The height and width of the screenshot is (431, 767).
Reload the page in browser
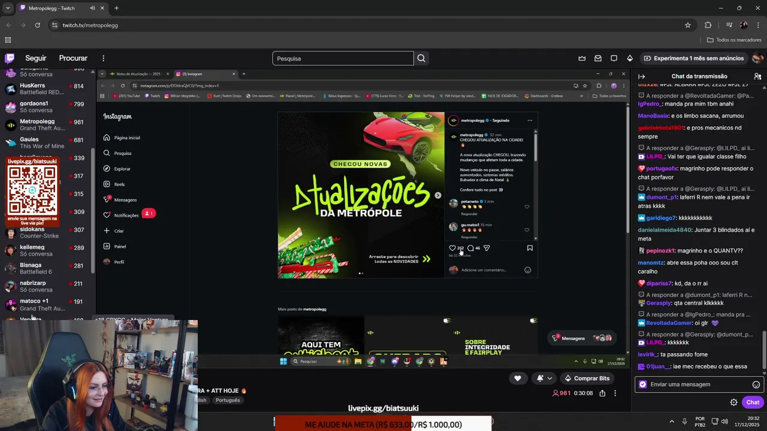(x=37, y=25)
